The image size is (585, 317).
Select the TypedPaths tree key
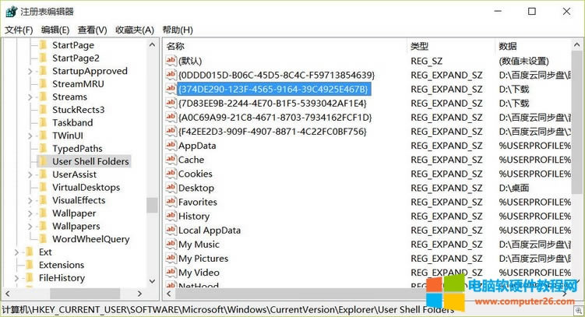[77, 149]
